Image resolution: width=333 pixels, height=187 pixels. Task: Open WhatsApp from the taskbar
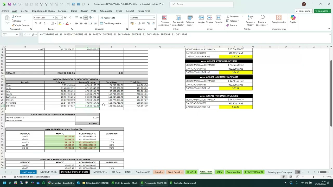click(x=43, y=183)
